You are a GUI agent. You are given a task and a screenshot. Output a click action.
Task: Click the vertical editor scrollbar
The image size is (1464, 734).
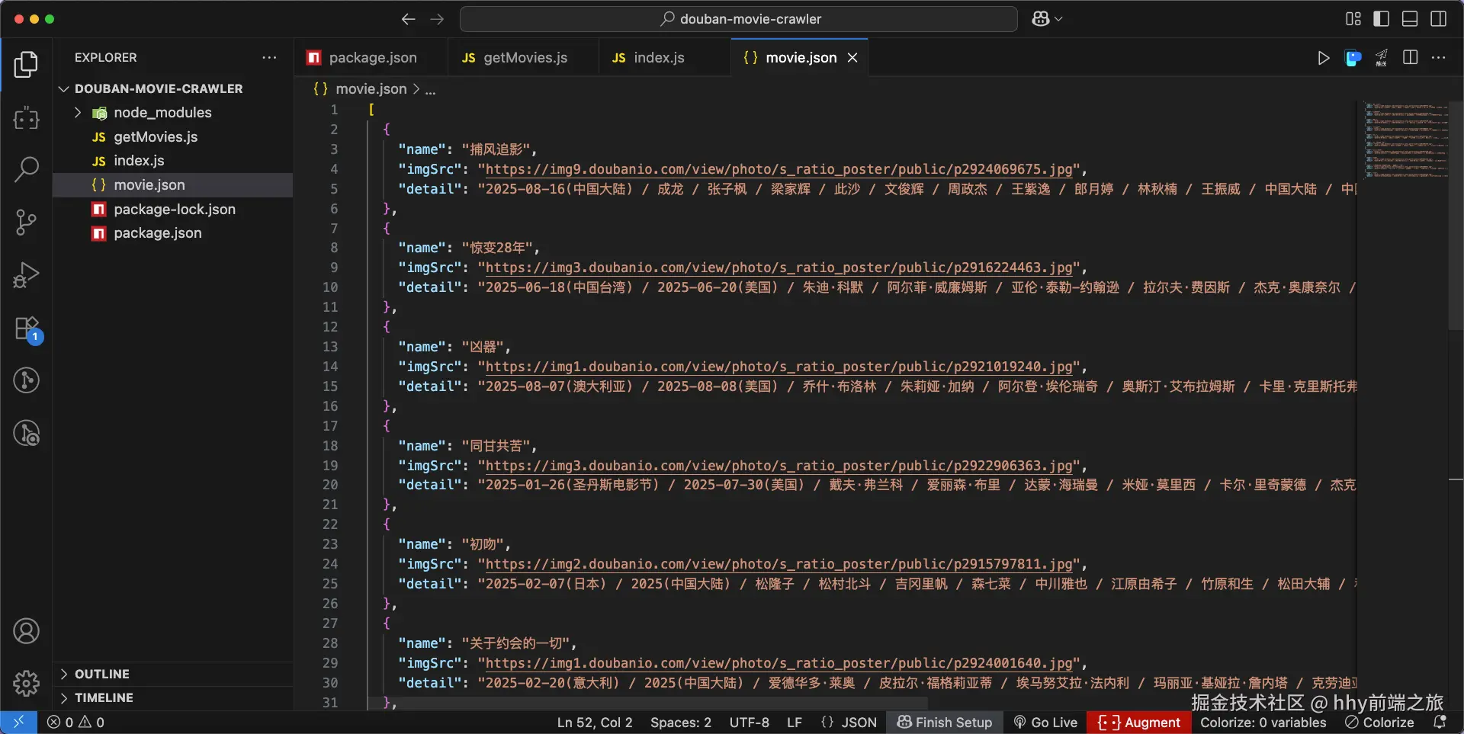click(1456, 215)
